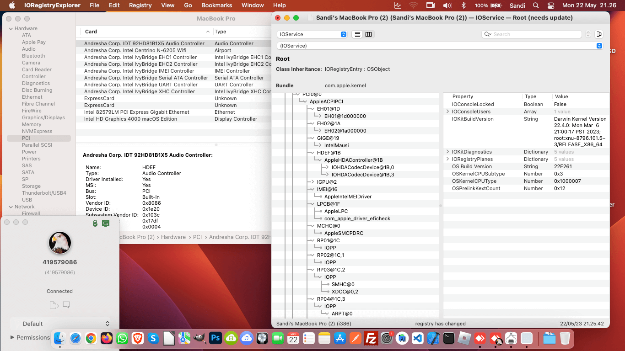The height and width of the screenshot is (351, 625).
Task: Open Terminal from the Dock
Action: pyautogui.click(x=449, y=338)
